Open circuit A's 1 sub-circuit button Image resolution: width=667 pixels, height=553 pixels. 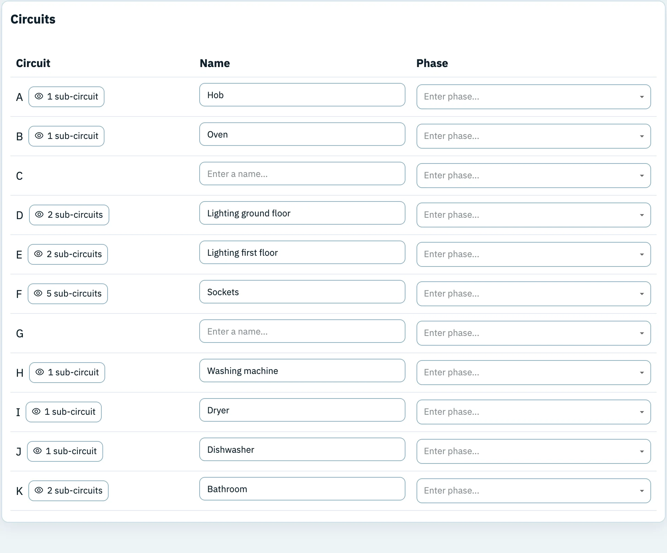(x=66, y=97)
